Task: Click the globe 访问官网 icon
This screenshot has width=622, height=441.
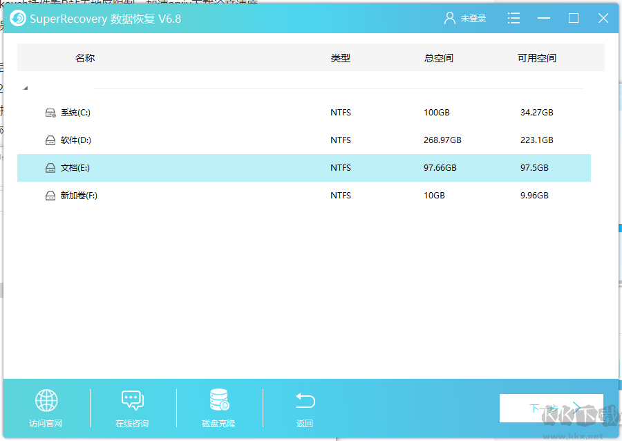Action: point(46,400)
